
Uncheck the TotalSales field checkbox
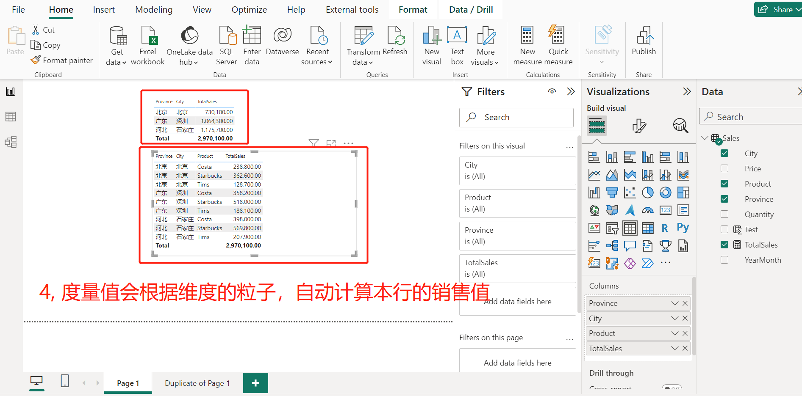tap(724, 245)
